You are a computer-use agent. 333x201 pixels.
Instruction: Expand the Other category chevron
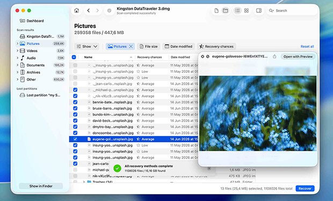coord(17,79)
